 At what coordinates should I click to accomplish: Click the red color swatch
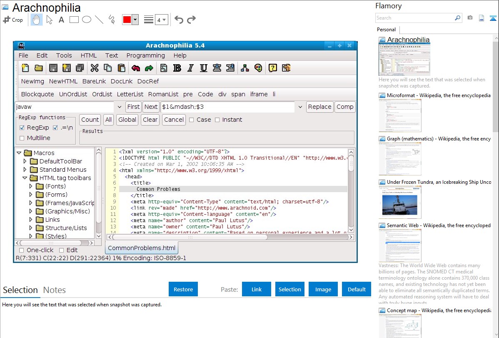click(x=127, y=20)
